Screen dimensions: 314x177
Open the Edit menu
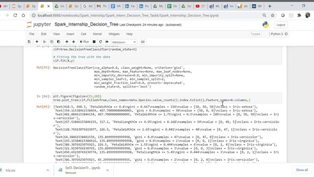point(44,34)
